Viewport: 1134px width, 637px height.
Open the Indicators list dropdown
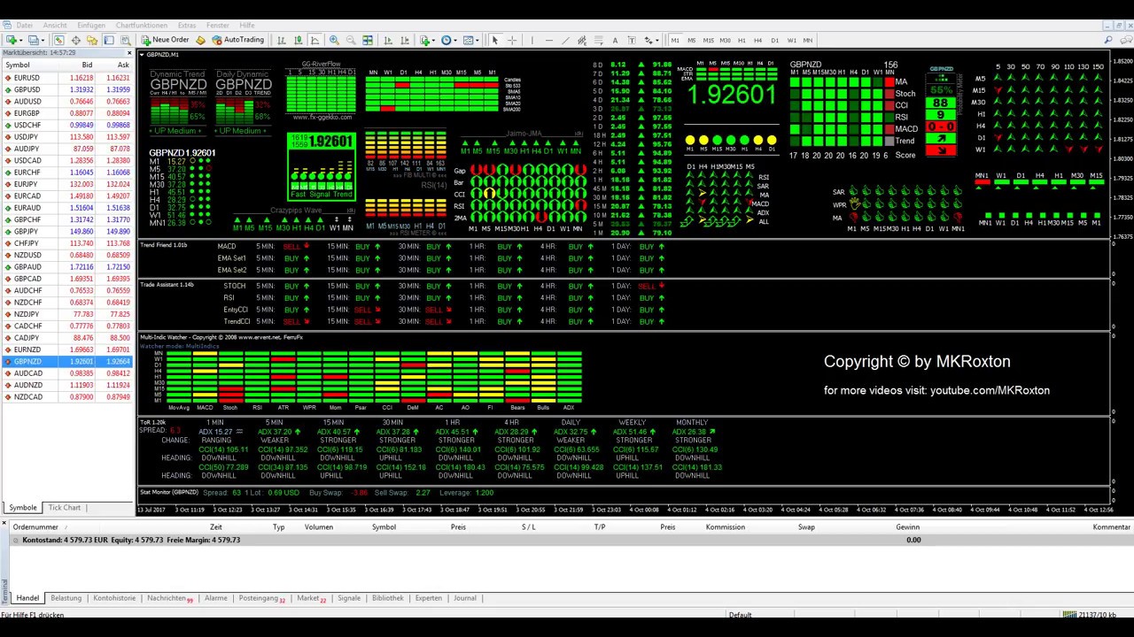428,40
